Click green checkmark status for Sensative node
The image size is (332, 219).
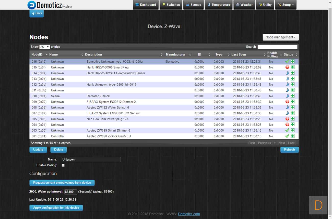[x=287, y=61]
